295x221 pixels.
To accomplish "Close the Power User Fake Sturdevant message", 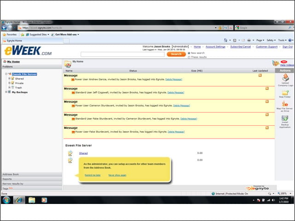I will (267, 128).
